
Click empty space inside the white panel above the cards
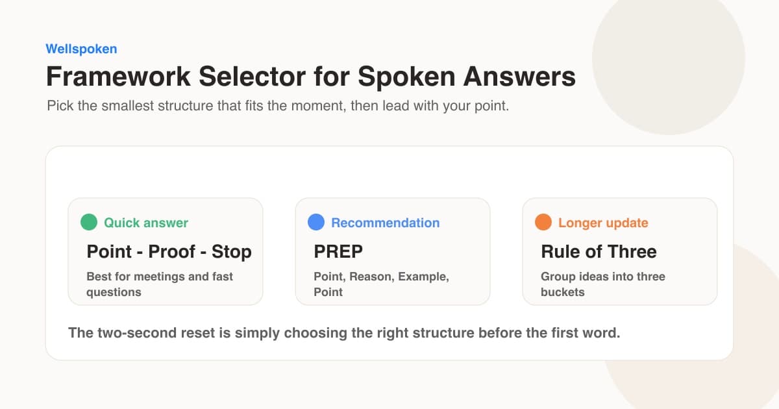click(389, 172)
